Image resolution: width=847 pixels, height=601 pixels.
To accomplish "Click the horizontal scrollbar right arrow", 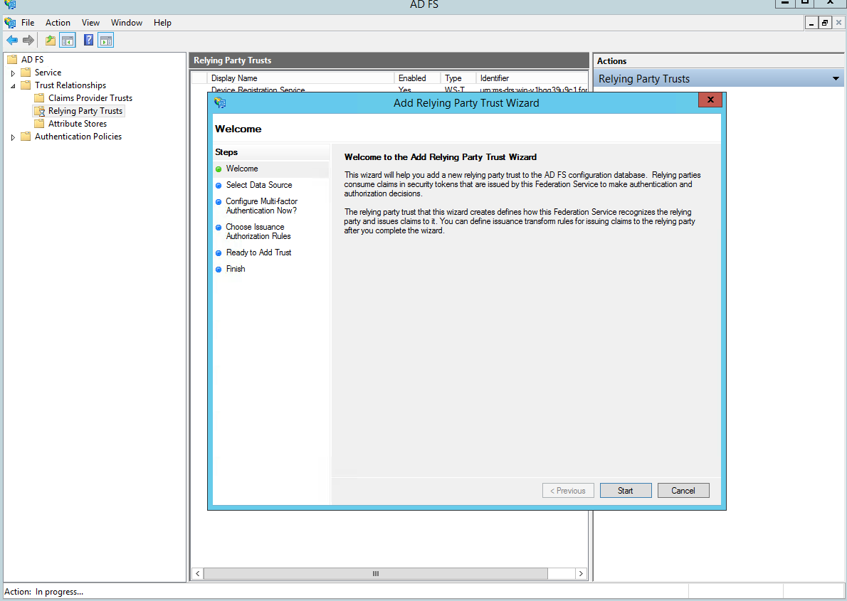I will coord(581,573).
